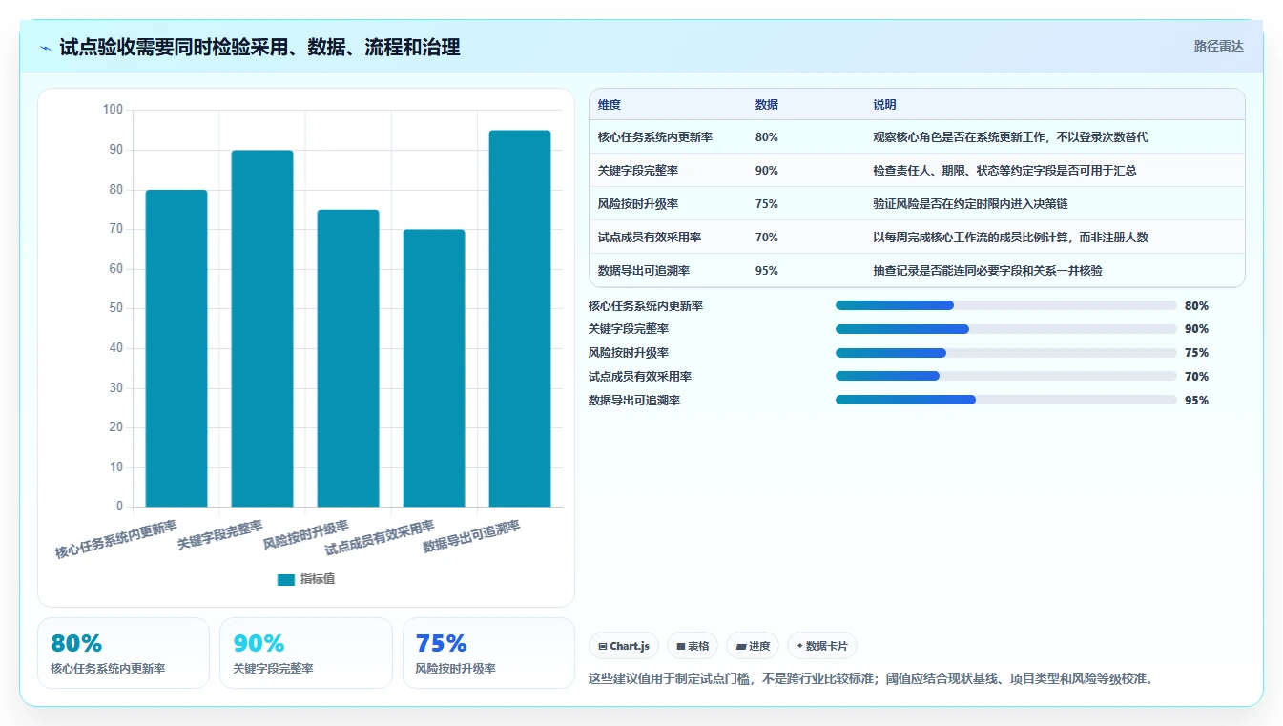Select the 进度 chip
Screen dimensions: 1283x726
(x=753, y=646)
